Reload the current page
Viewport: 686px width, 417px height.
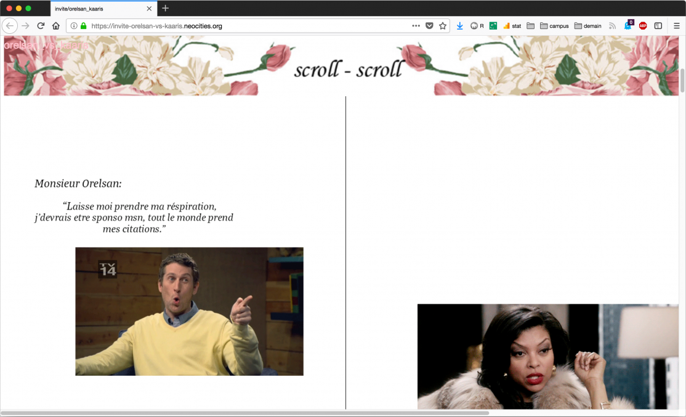[x=41, y=26]
